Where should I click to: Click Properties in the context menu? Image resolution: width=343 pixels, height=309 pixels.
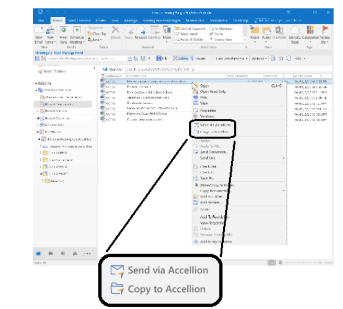coord(208,111)
